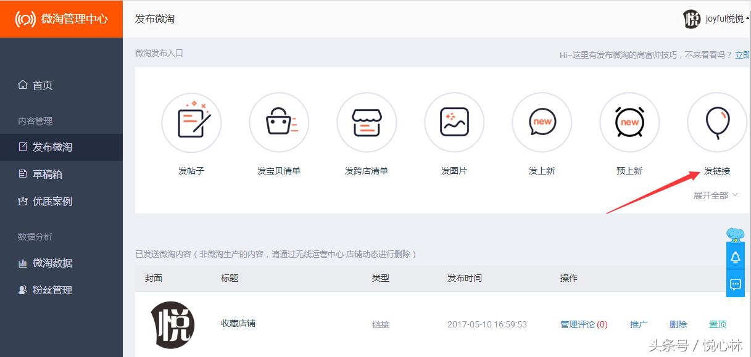
Task: Click the 发跨店清单 storefront icon
Action: [x=367, y=122]
